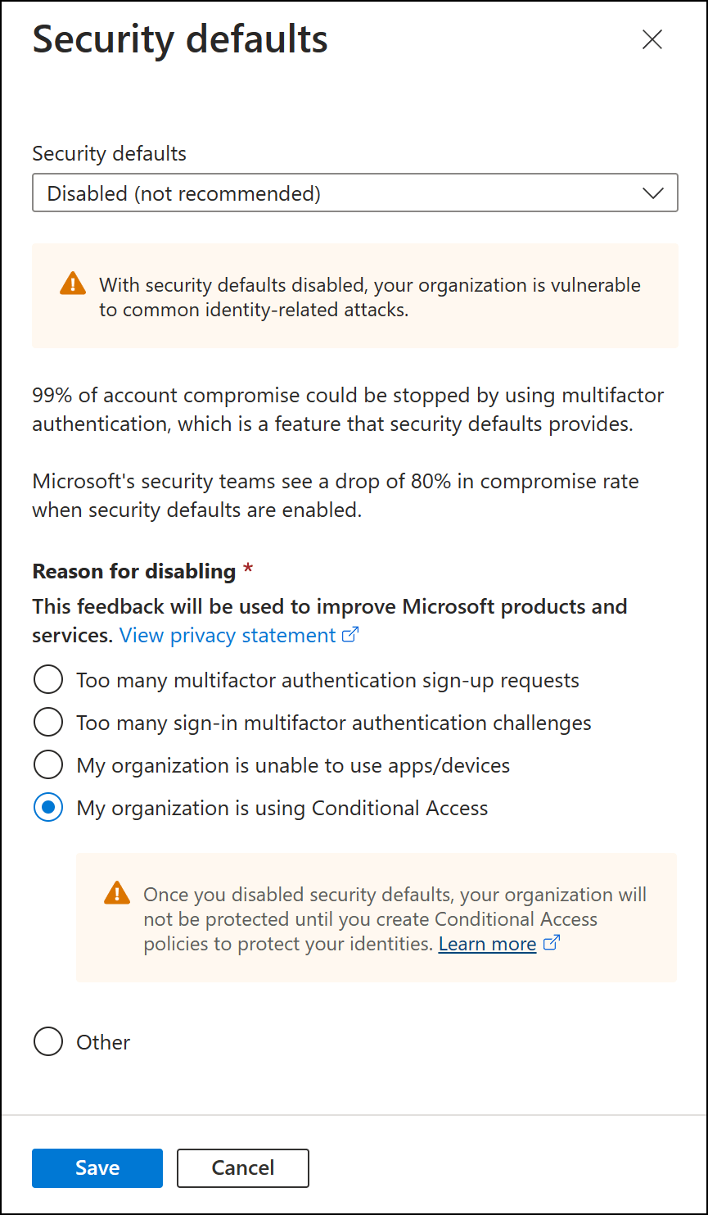This screenshot has height=1215, width=708.
Task: Close the Security defaults panel with the X
Action: coord(652,39)
